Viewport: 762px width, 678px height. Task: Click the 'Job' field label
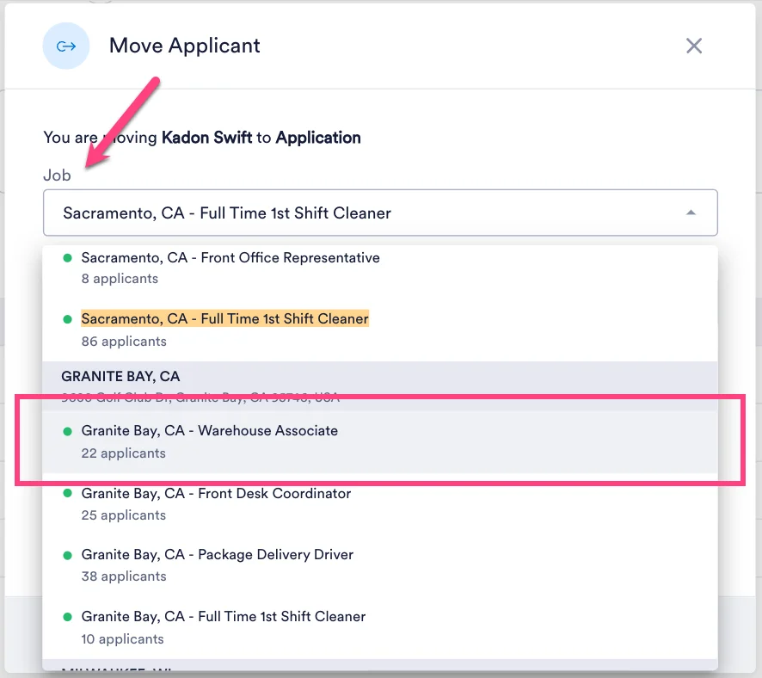[57, 175]
